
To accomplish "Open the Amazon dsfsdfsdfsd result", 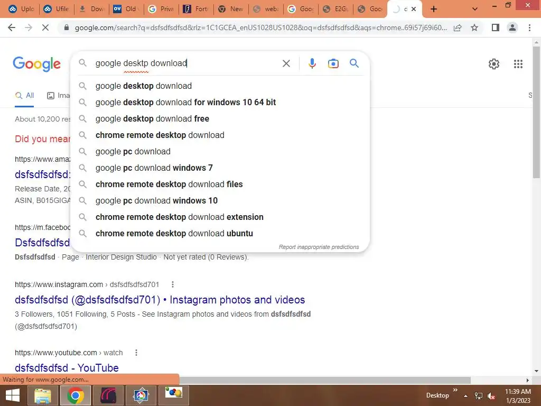I will point(42,174).
